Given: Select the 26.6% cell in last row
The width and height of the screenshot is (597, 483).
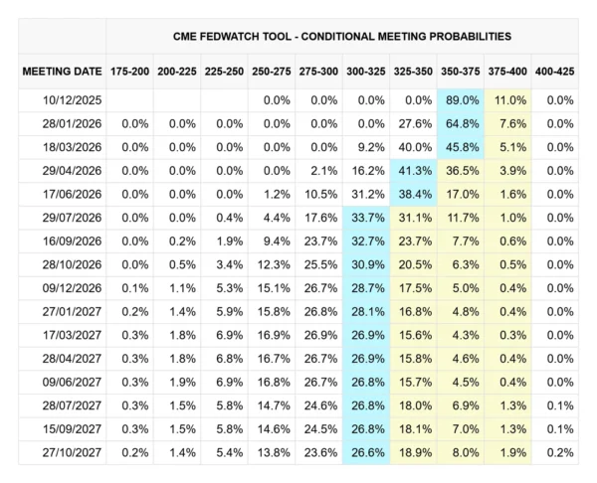Looking at the screenshot, I should [x=366, y=451].
